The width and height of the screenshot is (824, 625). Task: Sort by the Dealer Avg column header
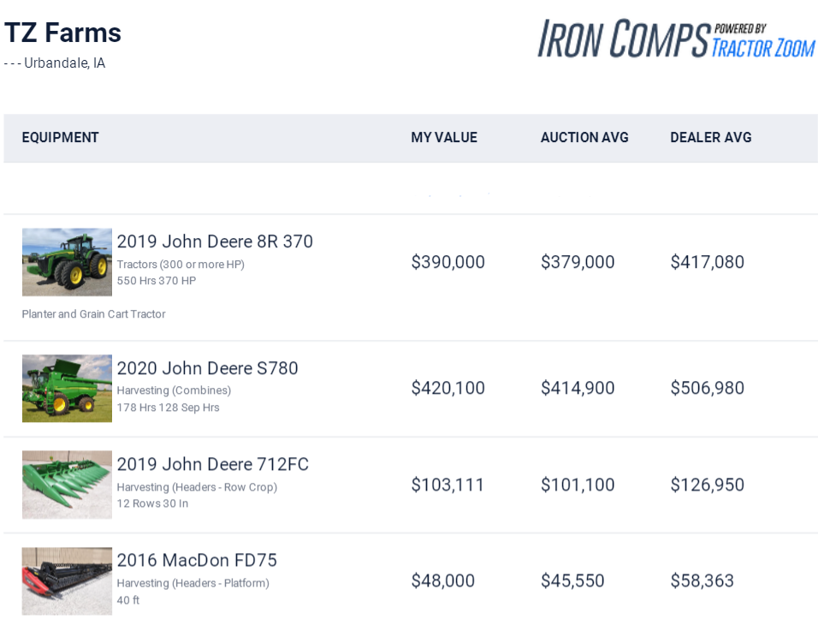[710, 138]
